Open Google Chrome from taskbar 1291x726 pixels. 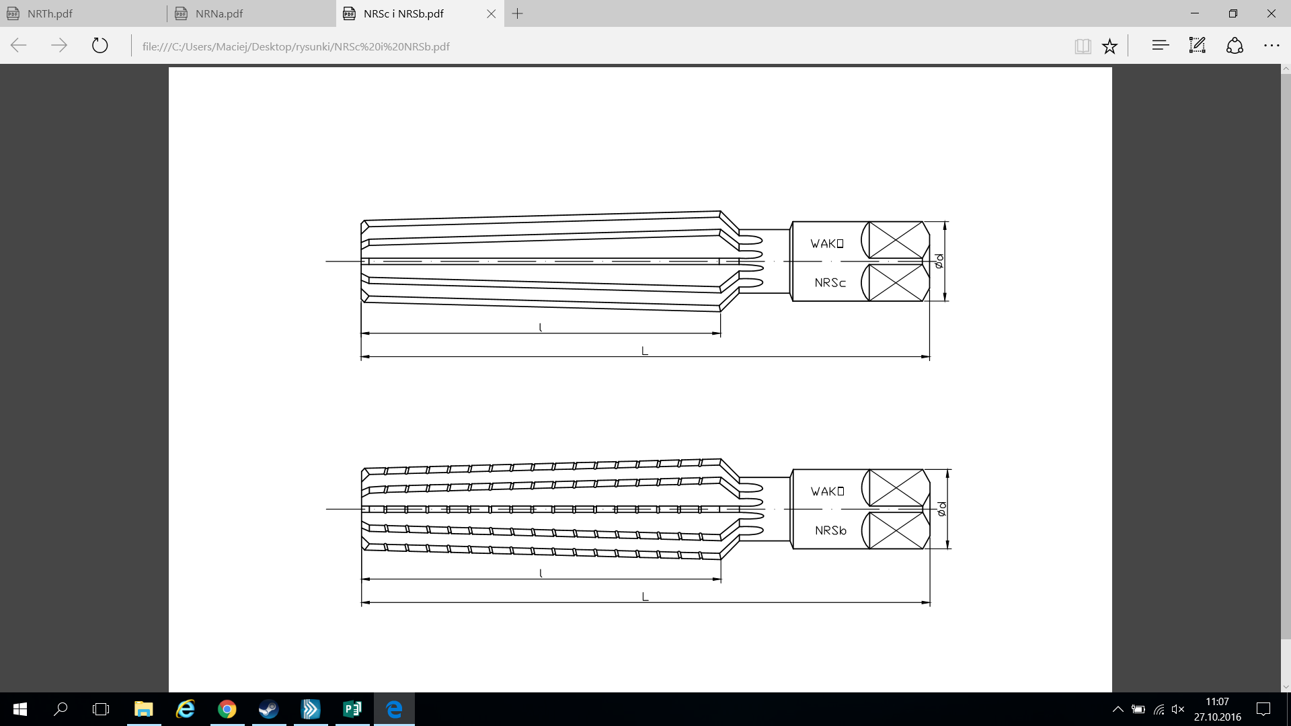(227, 709)
